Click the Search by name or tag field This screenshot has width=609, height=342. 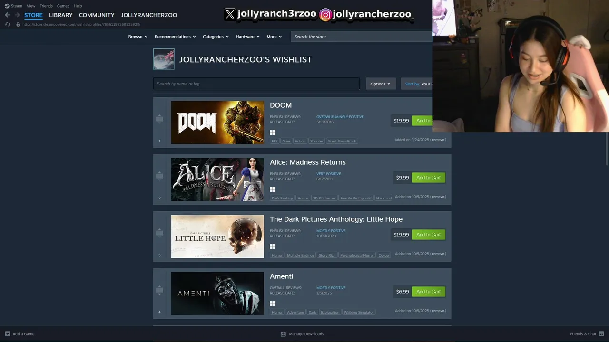pos(256,84)
